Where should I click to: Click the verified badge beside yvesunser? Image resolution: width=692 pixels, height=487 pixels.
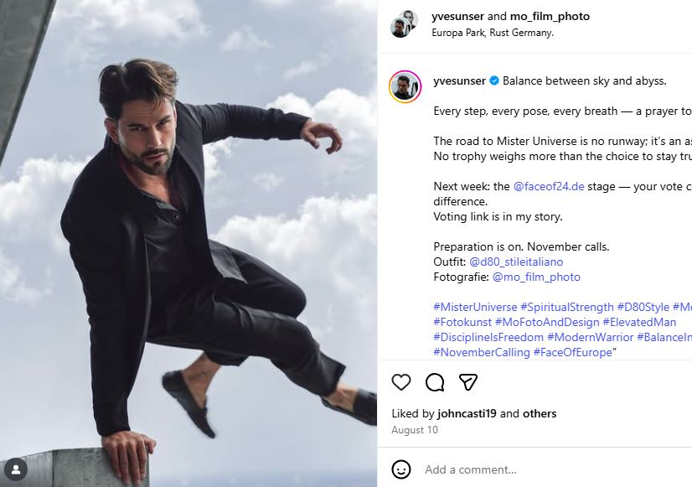click(494, 81)
